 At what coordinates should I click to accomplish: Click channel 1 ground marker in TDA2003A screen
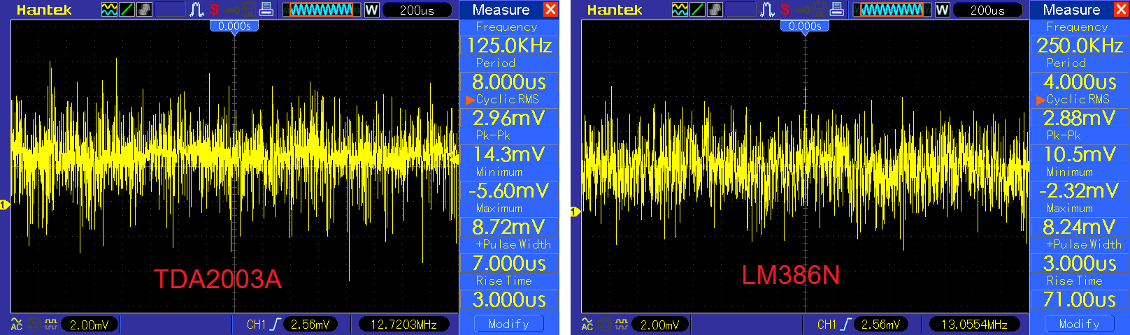[4, 204]
